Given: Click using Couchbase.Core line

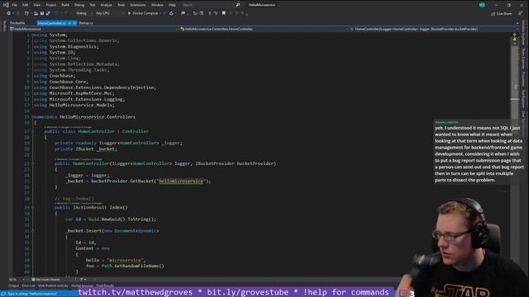Looking at the screenshot, I should pyautogui.click(x=60, y=82).
